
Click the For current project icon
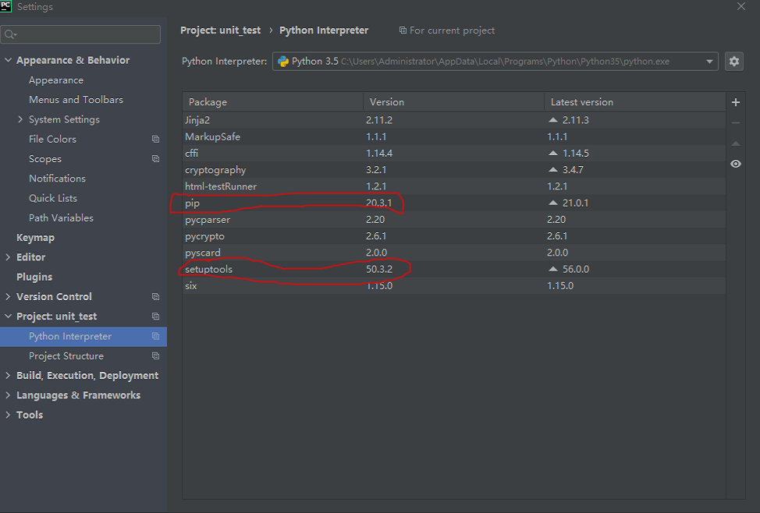pos(403,30)
